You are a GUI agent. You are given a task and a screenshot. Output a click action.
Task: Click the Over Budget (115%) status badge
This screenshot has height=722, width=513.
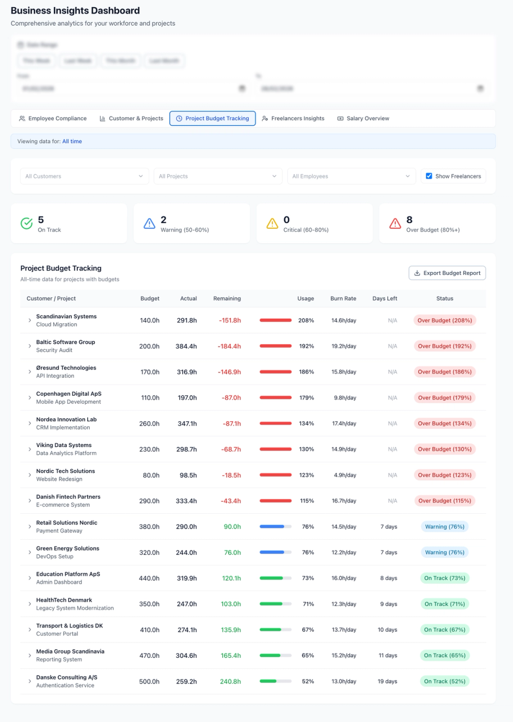(x=445, y=501)
